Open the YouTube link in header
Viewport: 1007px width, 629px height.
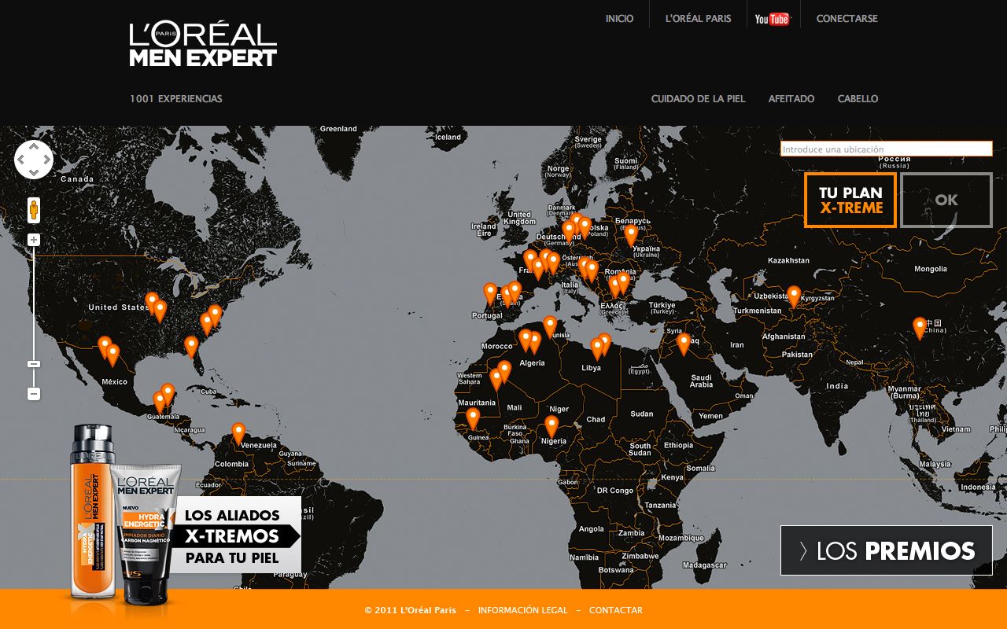pyautogui.click(x=772, y=19)
